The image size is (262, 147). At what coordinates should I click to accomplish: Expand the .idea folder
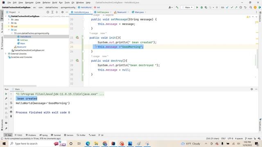tap(9, 20)
